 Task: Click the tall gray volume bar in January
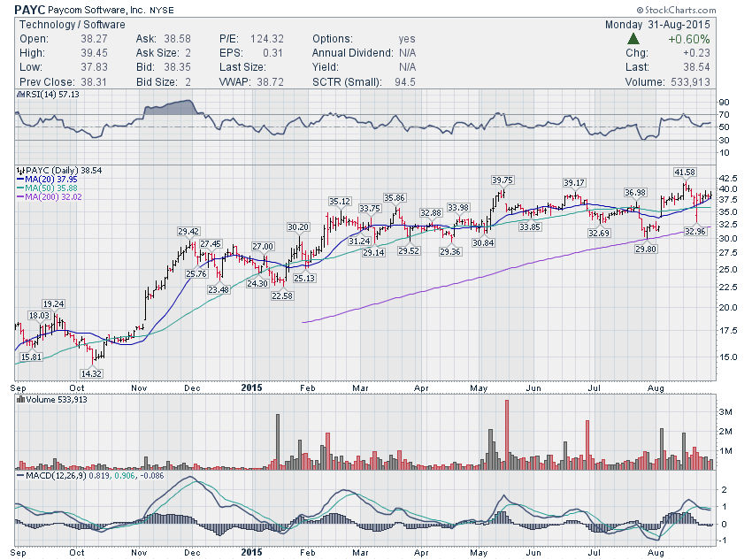[278, 441]
